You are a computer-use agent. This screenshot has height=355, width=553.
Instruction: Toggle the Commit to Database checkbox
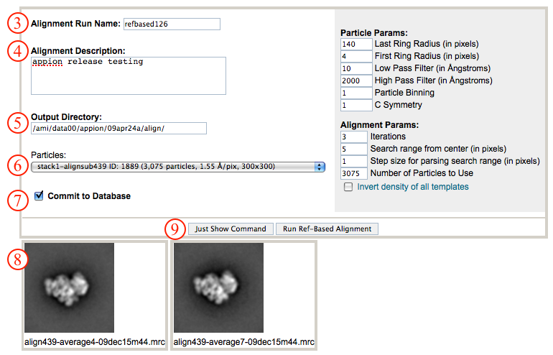click(39, 195)
